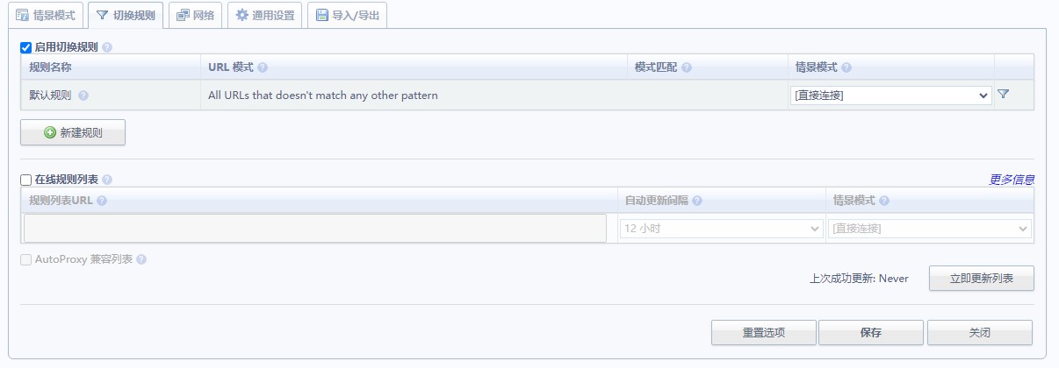
Task: Click help icon next to 自动更新间隔
Action: click(x=696, y=201)
